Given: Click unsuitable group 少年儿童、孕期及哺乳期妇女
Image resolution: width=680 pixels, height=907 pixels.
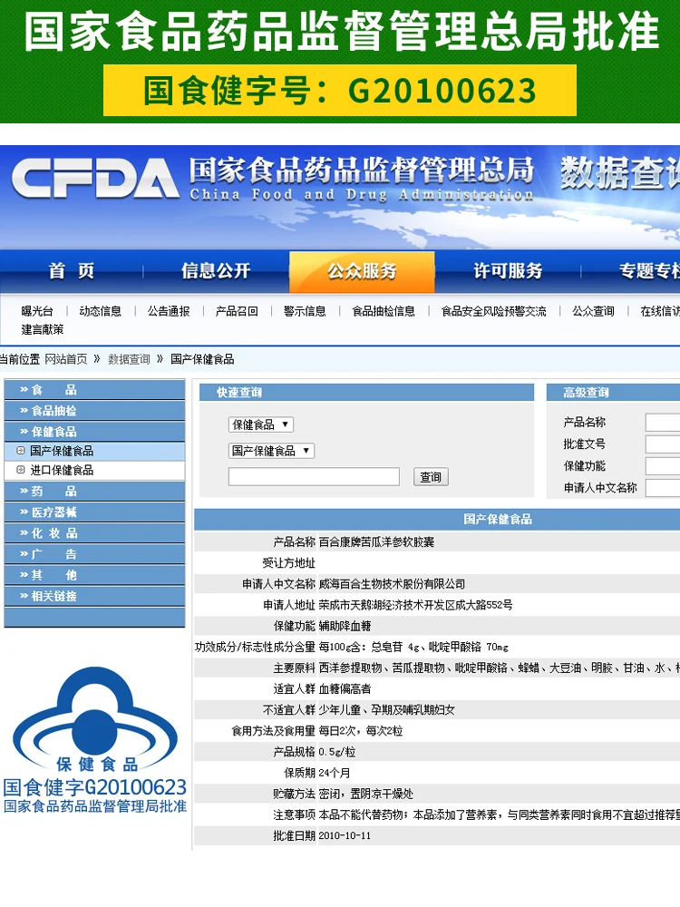Looking at the screenshot, I should [387, 710].
